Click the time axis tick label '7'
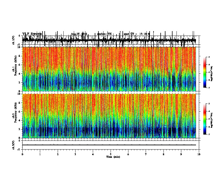 pyautogui.click(x=146, y=154)
